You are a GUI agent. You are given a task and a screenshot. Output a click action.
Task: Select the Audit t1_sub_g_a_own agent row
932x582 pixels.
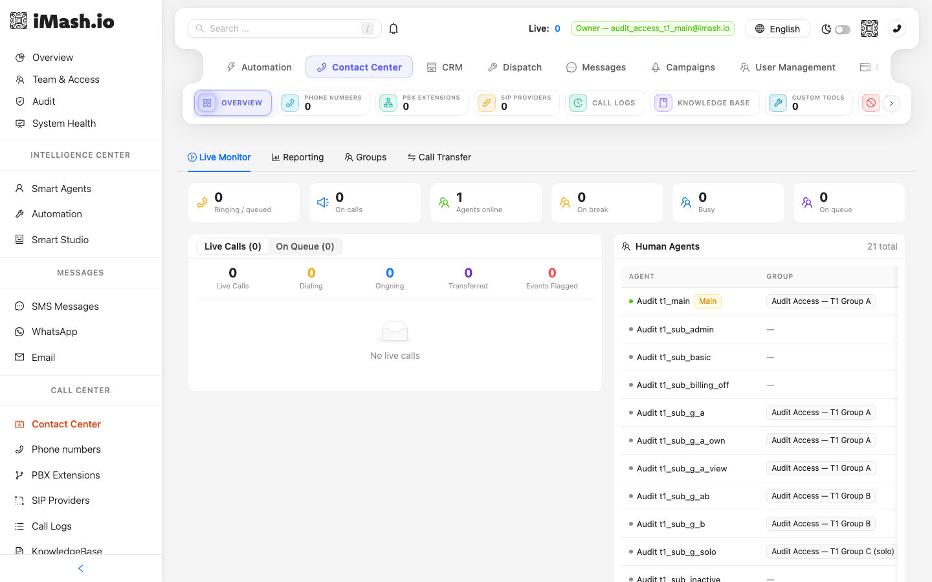tap(759, 440)
